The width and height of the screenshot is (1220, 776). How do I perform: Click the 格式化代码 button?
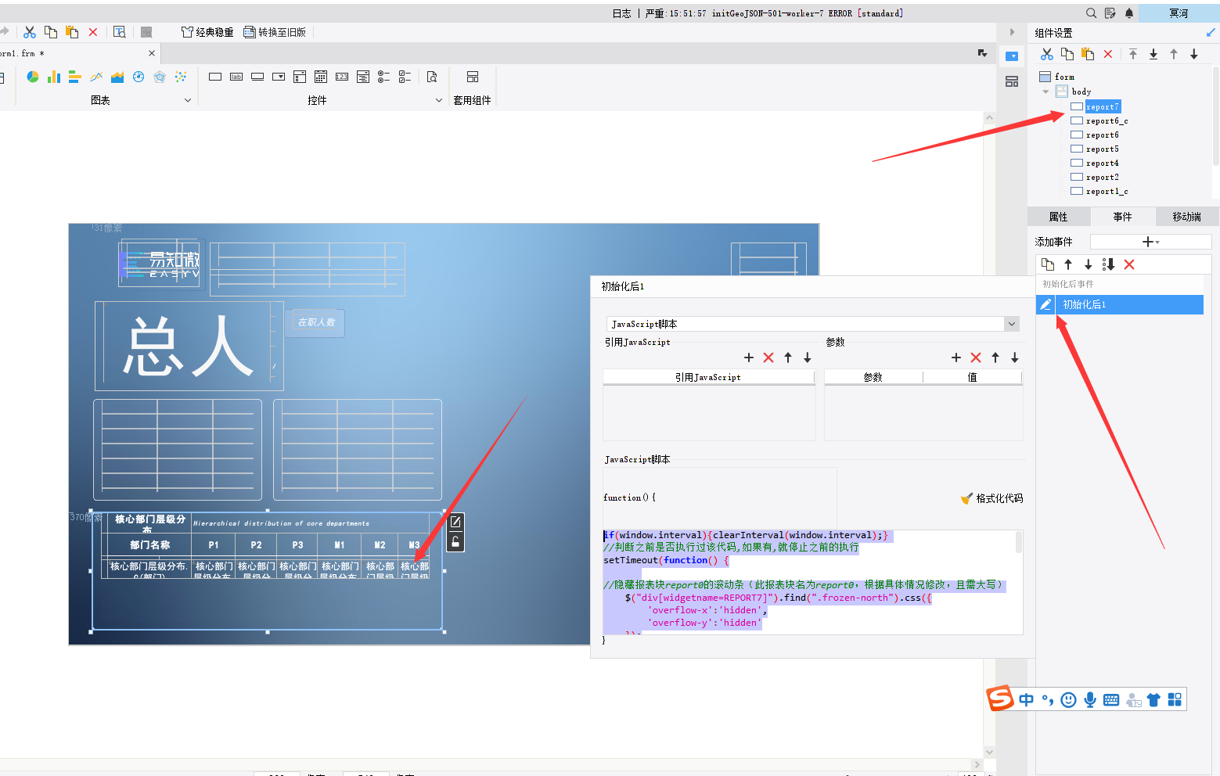pyautogui.click(x=991, y=498)
